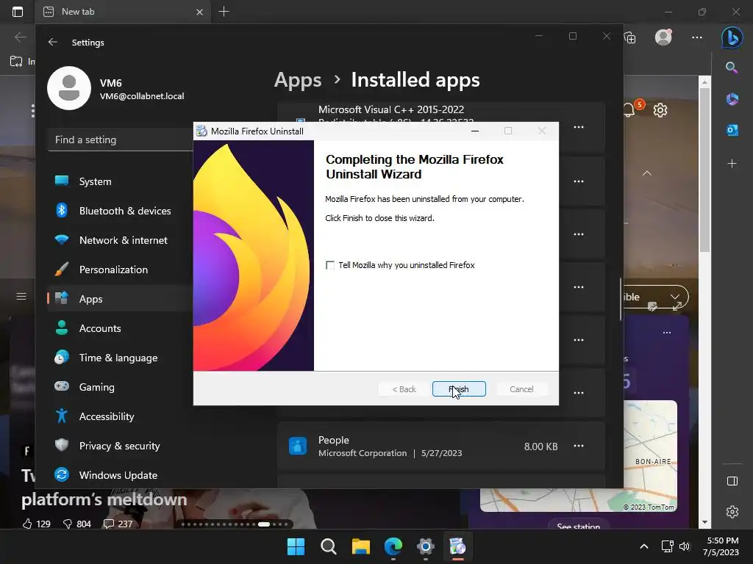Click the network icon in system tray
753x564 pixels.
[x=667, y=546]
